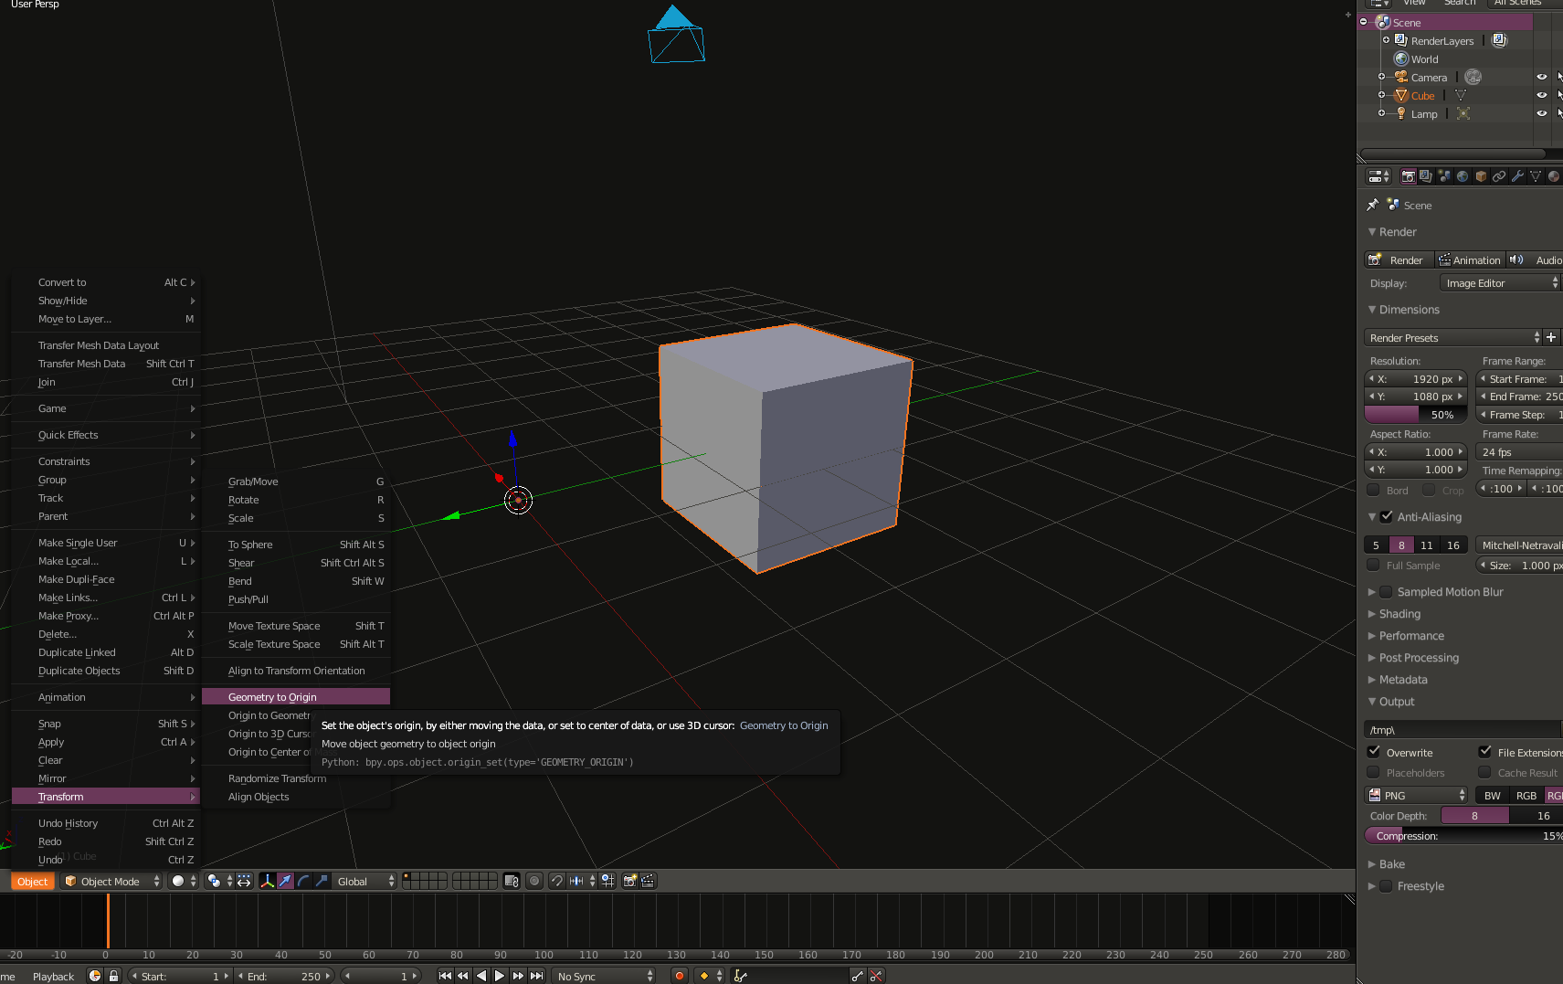Click the OpenGL render animation clapper icon
The image size is (1563, 984).
point(648,881)
